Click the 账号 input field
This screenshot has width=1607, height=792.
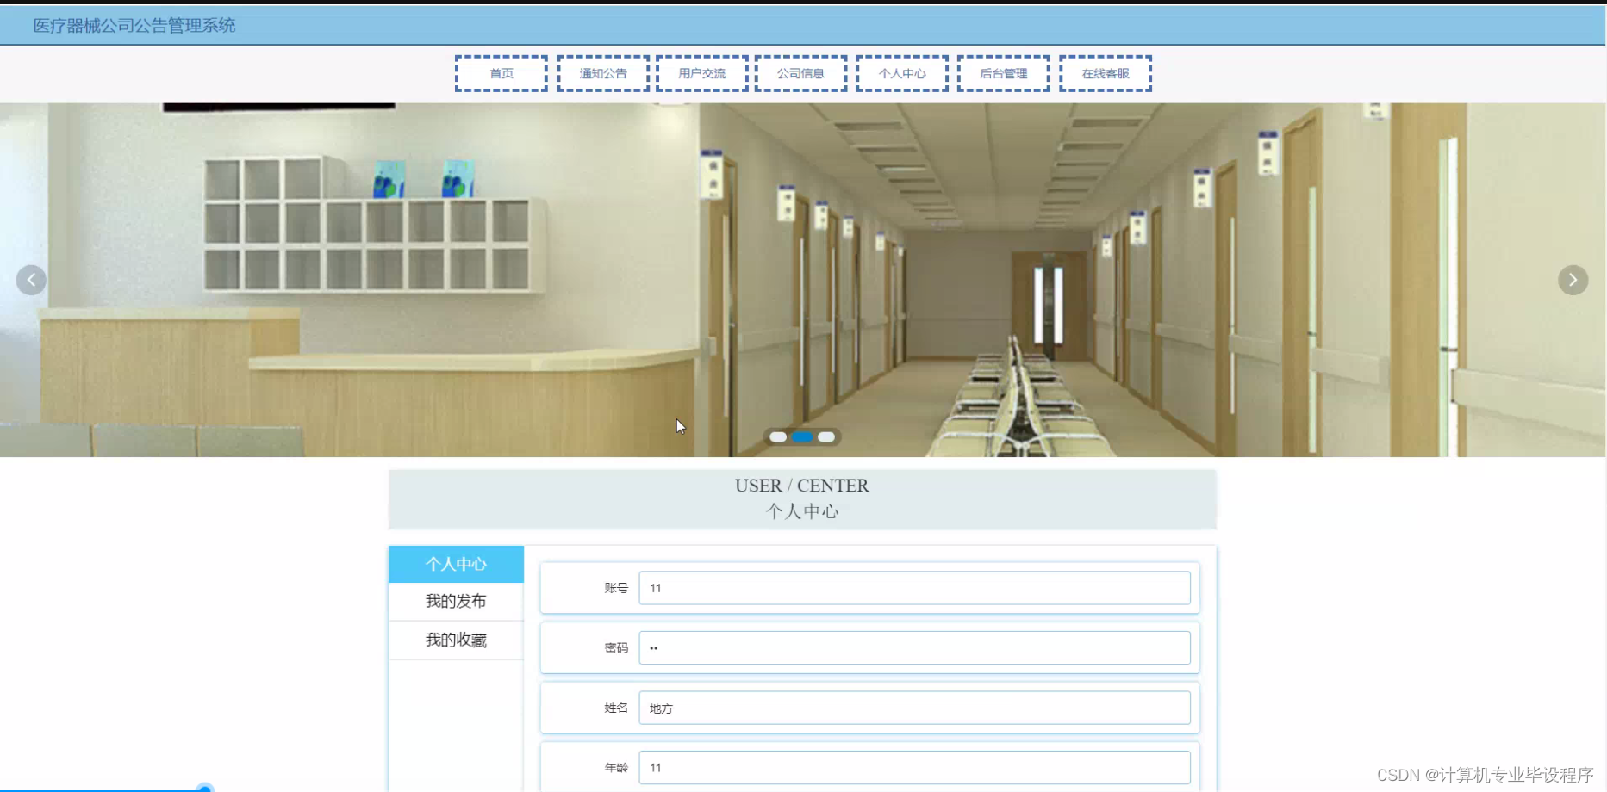914,588
